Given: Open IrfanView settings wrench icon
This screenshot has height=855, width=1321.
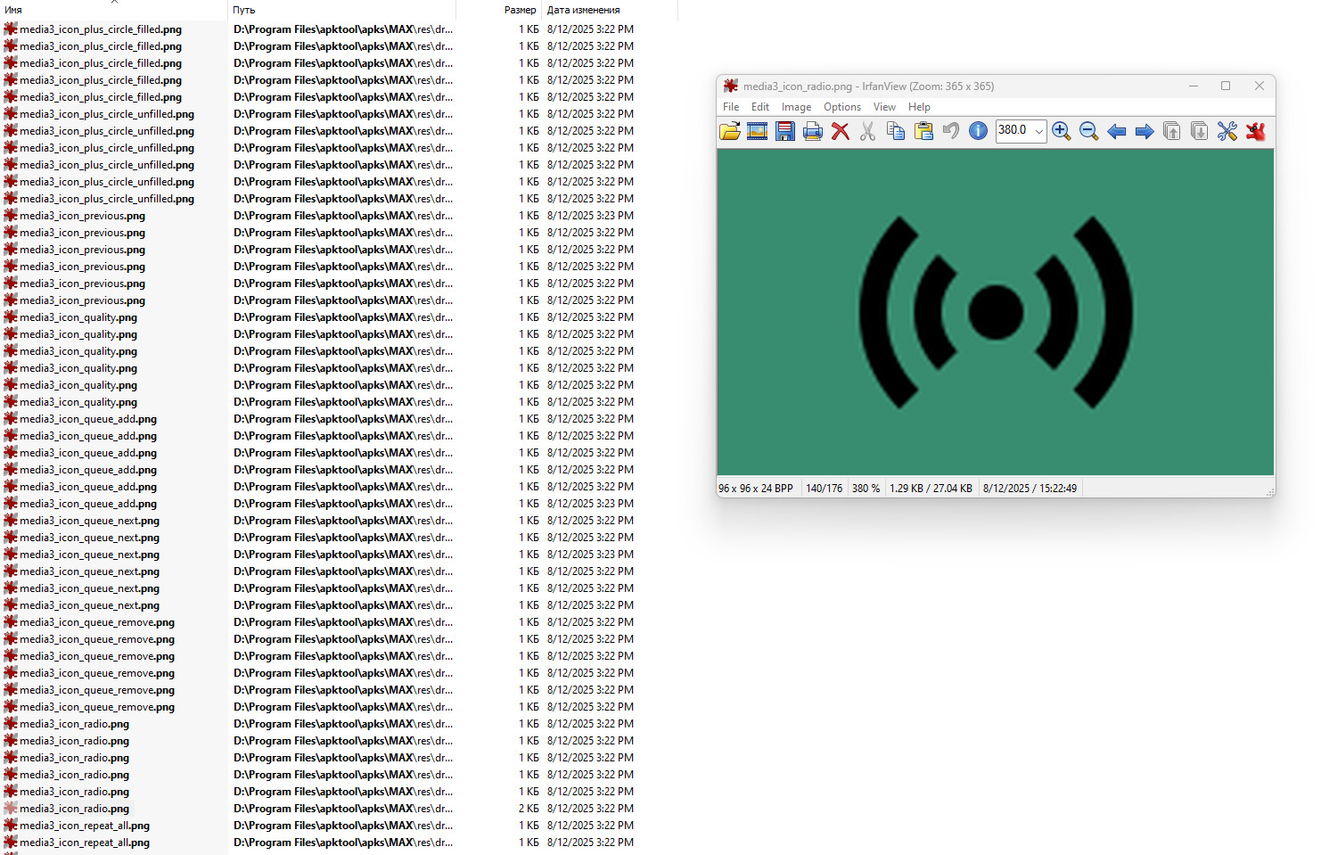Looking at the screenshot, I should (1227, 131).
